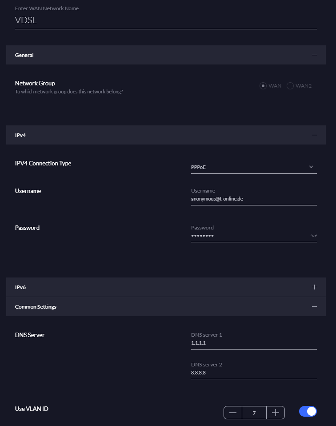Disable the Use VLAN ID toggle
The width and height of the screenshot is (336, 426).
click(x=308, y=411)
